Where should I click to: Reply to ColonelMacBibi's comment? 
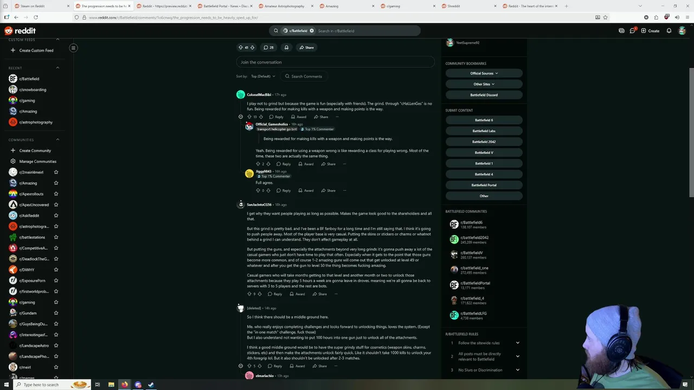(x=277, y=117)
